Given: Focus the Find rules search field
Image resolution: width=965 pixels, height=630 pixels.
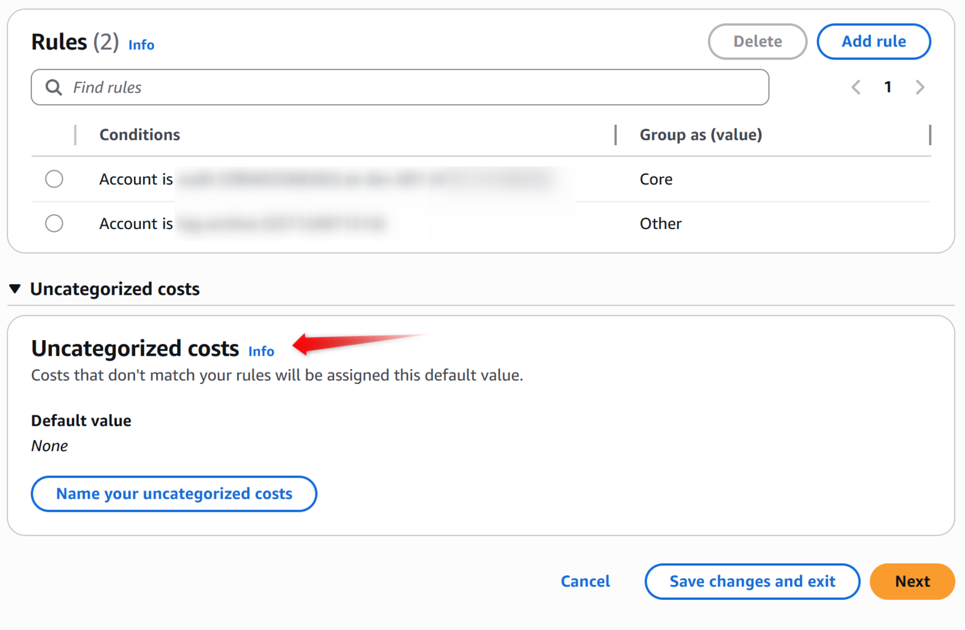Looking at the screenshot, I should click(410, 87).
